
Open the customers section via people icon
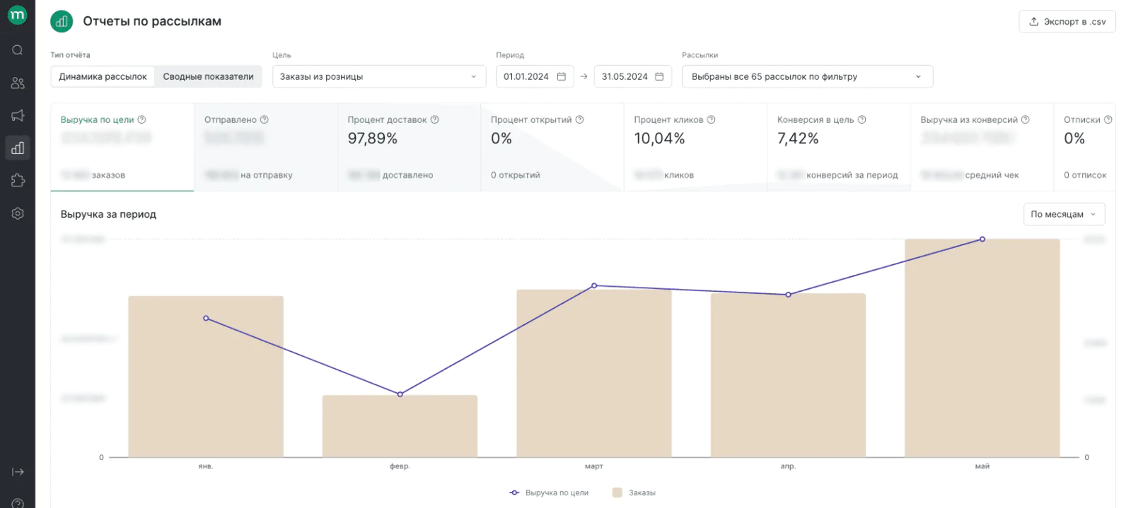click(18, 83)
